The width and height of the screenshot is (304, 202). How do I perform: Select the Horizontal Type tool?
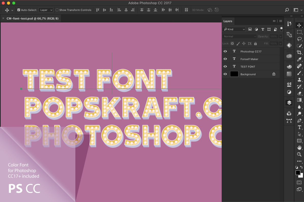(299, 127)
